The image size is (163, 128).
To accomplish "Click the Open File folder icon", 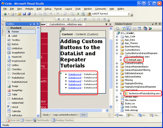I will point(20,14).
